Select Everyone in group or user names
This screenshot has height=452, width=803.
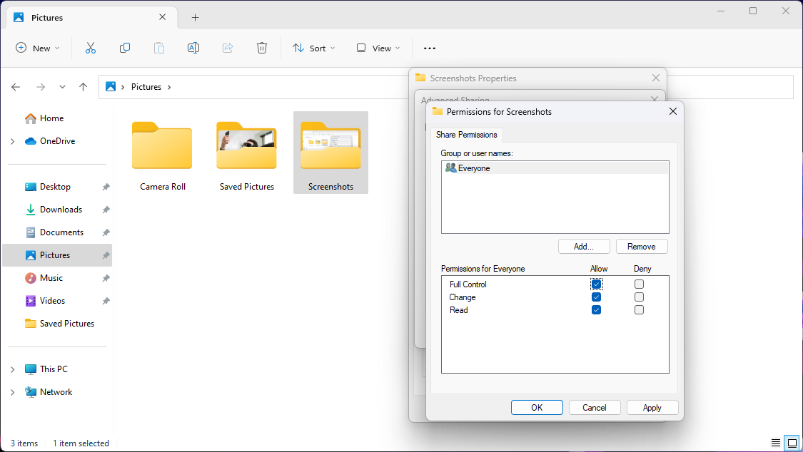474,168
